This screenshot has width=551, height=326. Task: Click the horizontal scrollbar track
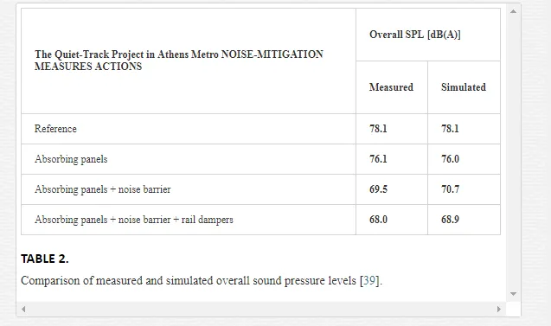click(261, 310)
